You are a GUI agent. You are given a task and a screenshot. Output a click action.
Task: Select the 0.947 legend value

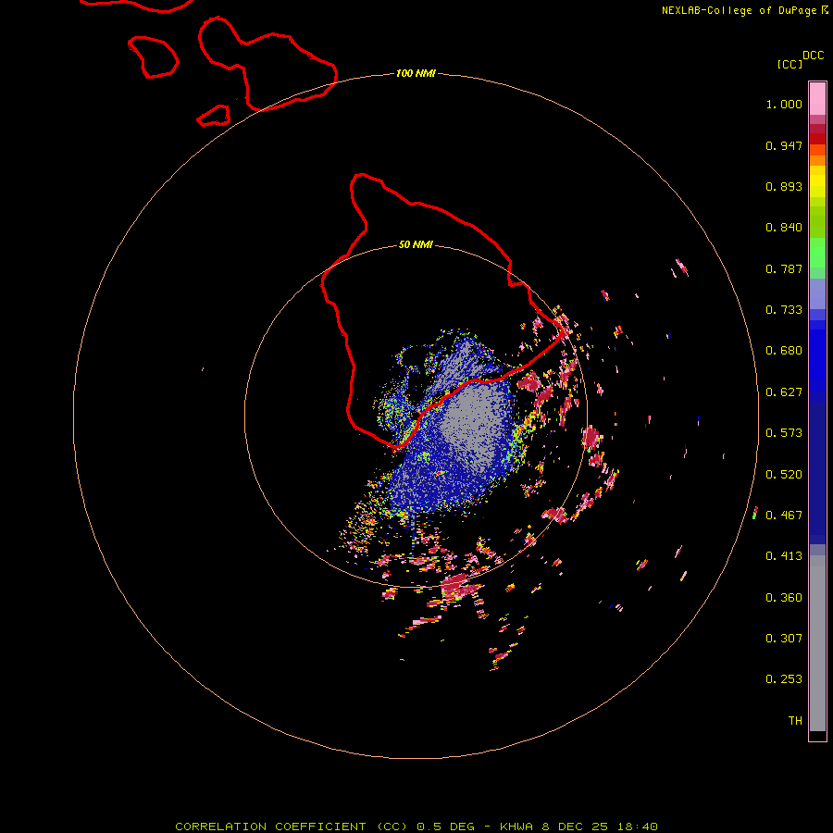click(x=784, y=145)
